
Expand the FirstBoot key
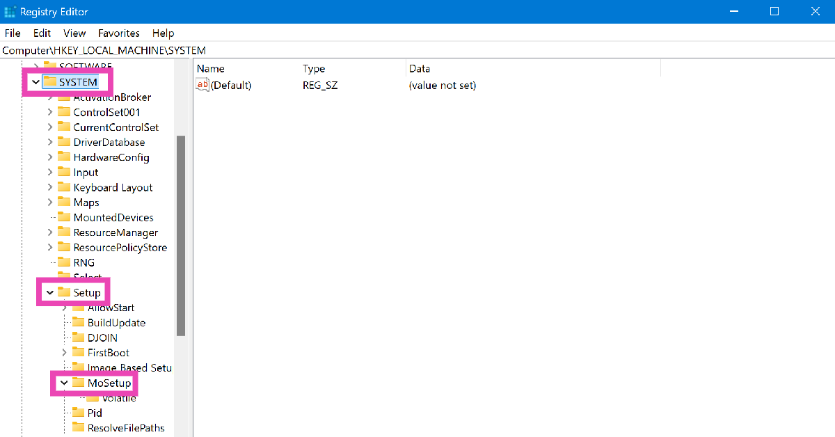click(64, 353)
